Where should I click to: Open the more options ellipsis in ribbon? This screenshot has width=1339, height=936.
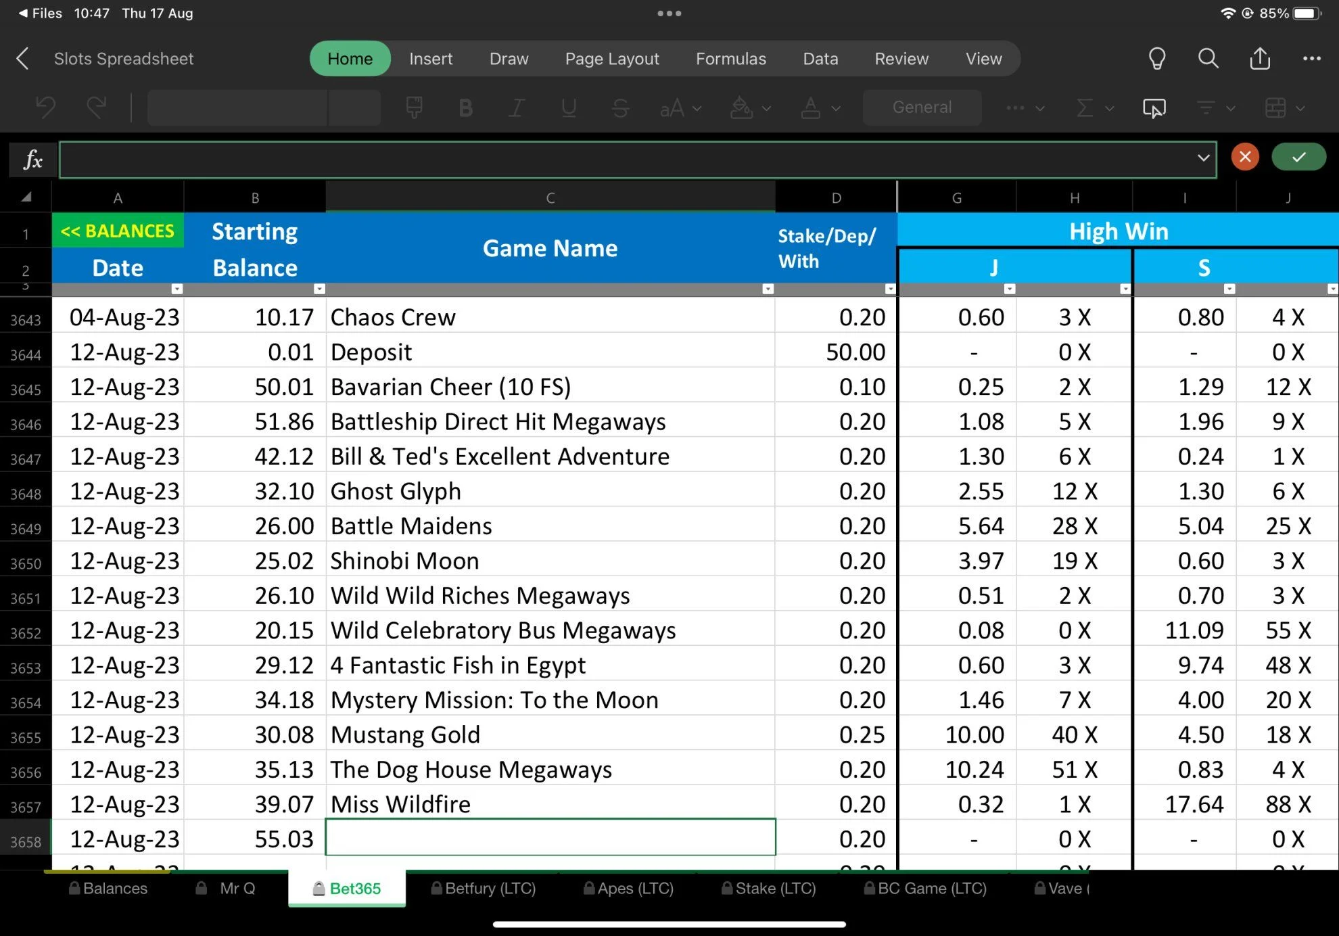[1016, 108]
